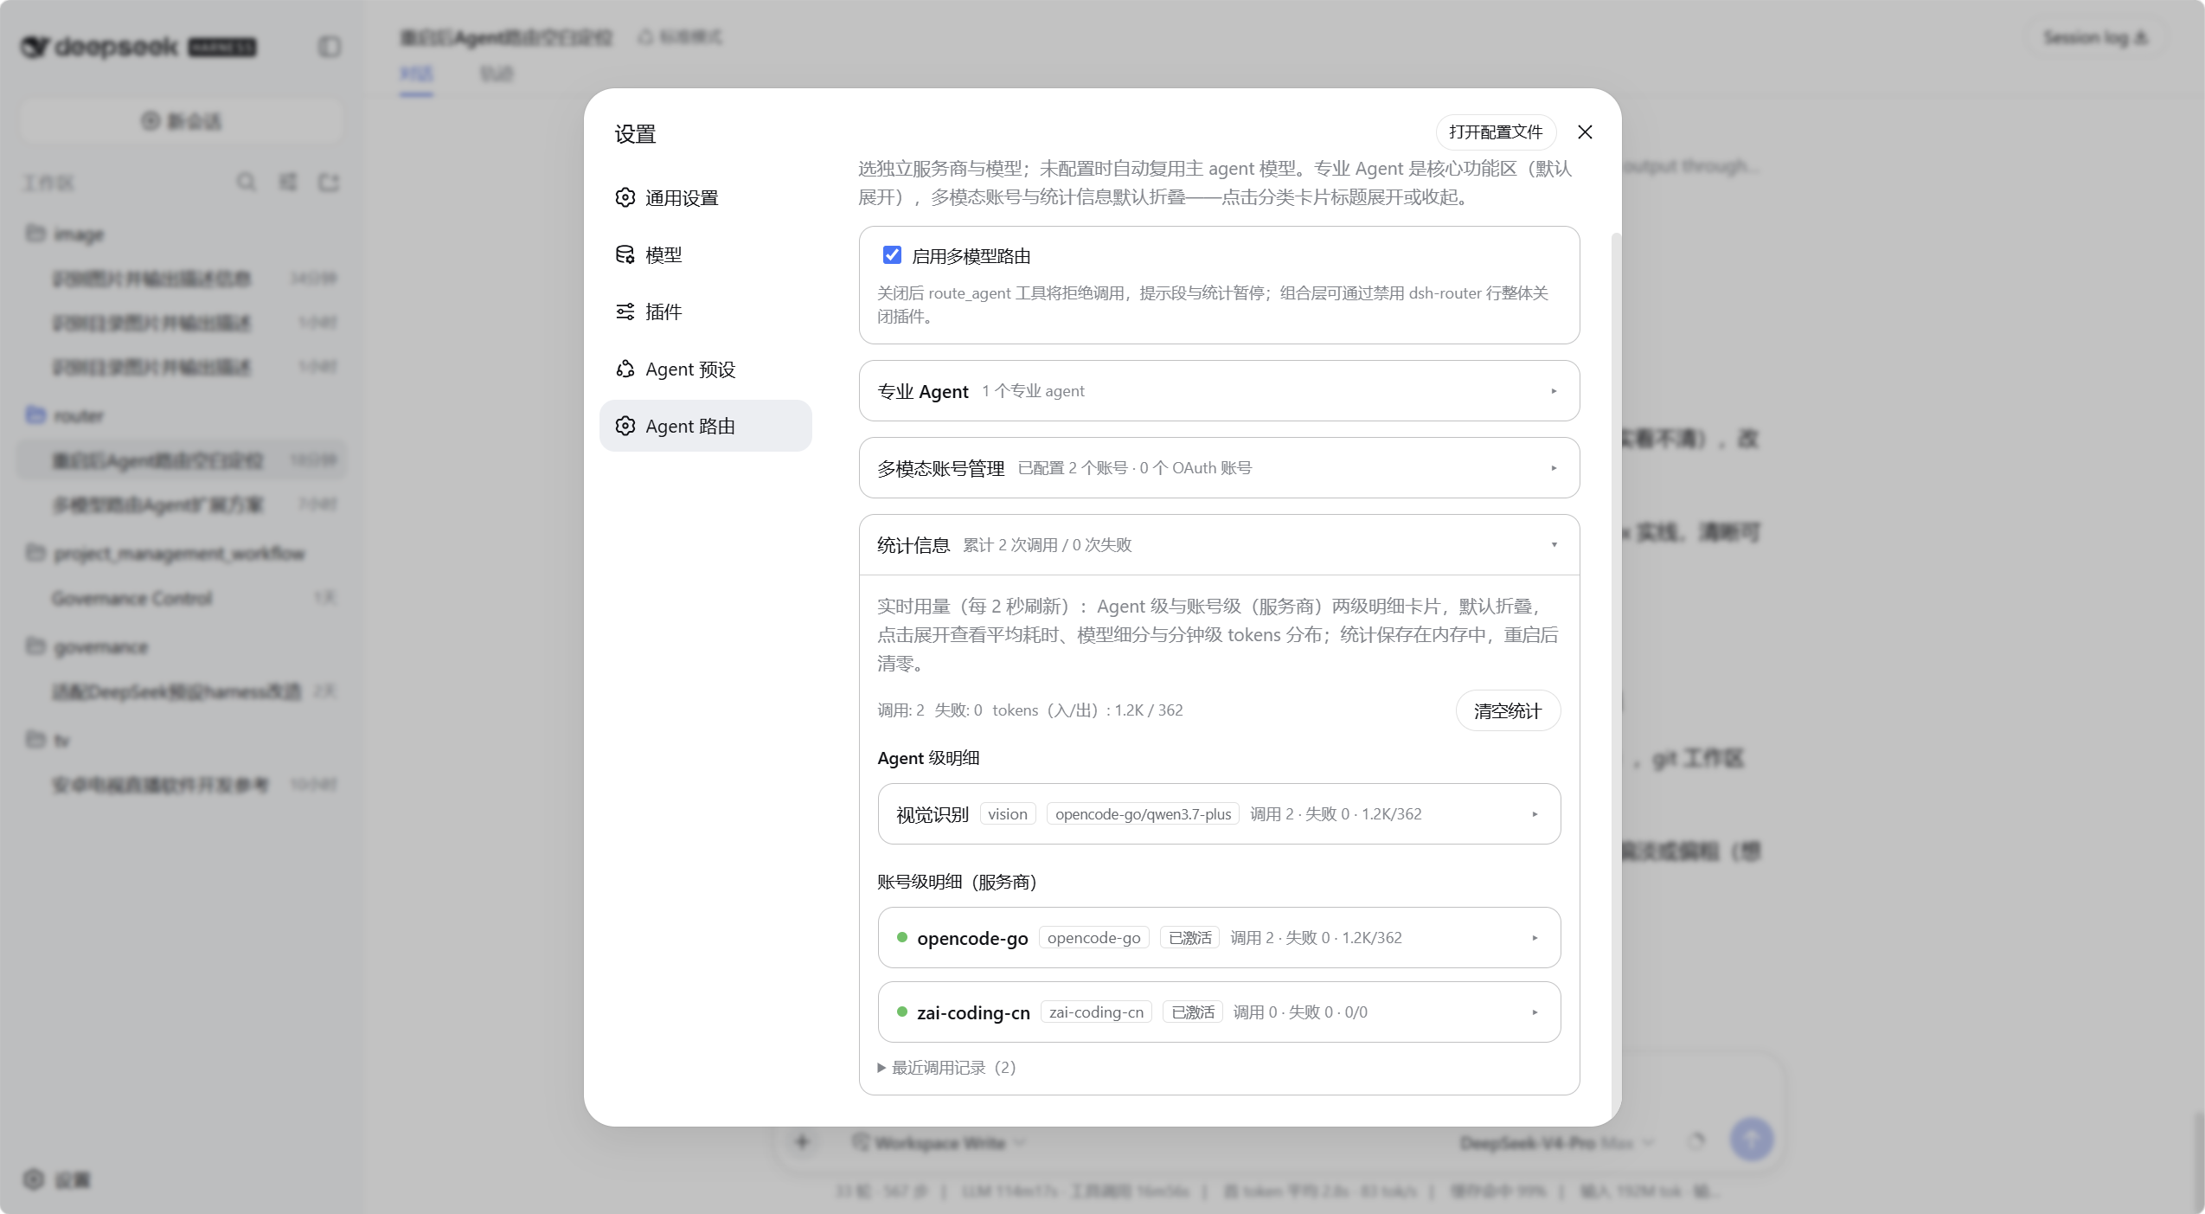Click the 打开配置文件 button
This screenshot has width=2205, height=1214.
tap(1496, 132)
